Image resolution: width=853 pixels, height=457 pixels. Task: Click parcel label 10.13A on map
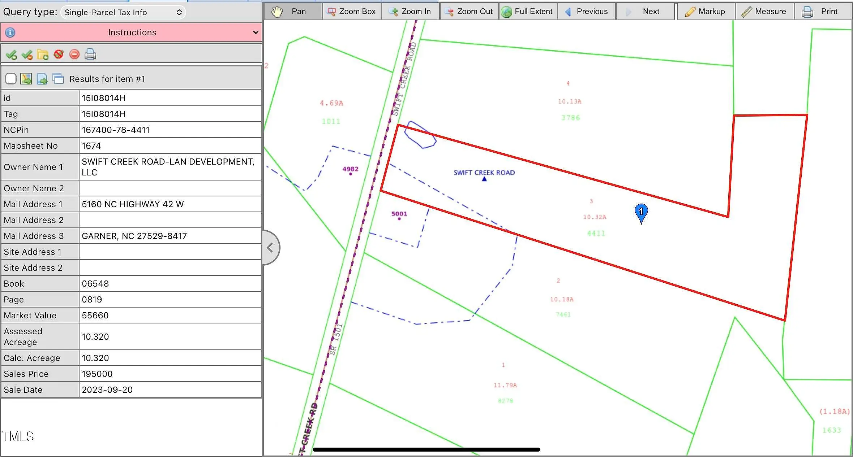(570, 101)
